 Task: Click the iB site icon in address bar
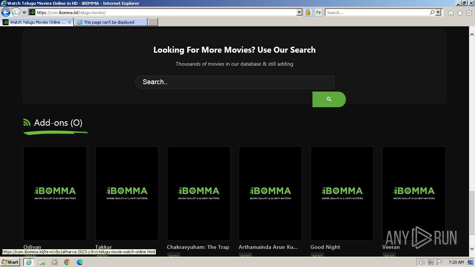[x=32, y=12]
